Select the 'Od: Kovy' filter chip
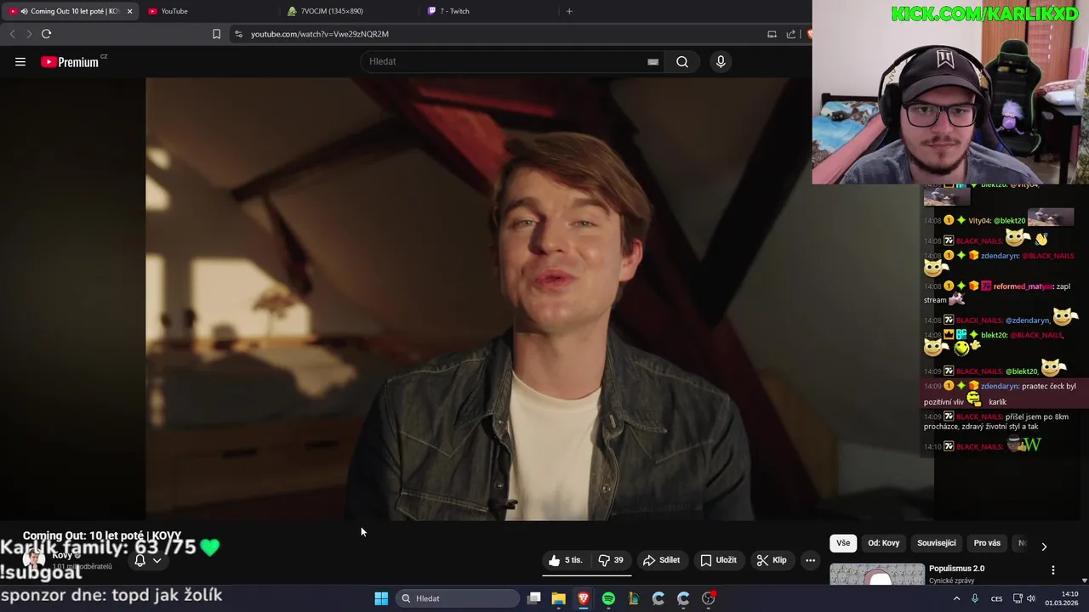The width and height of the screenshot is (1089, 612). click(884, 543)
